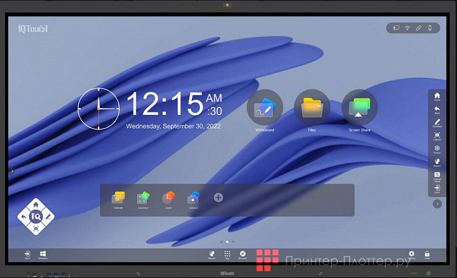457x278 pixels.
Task: Switch to Windows from the bottom bar
Action: [43, 255]
